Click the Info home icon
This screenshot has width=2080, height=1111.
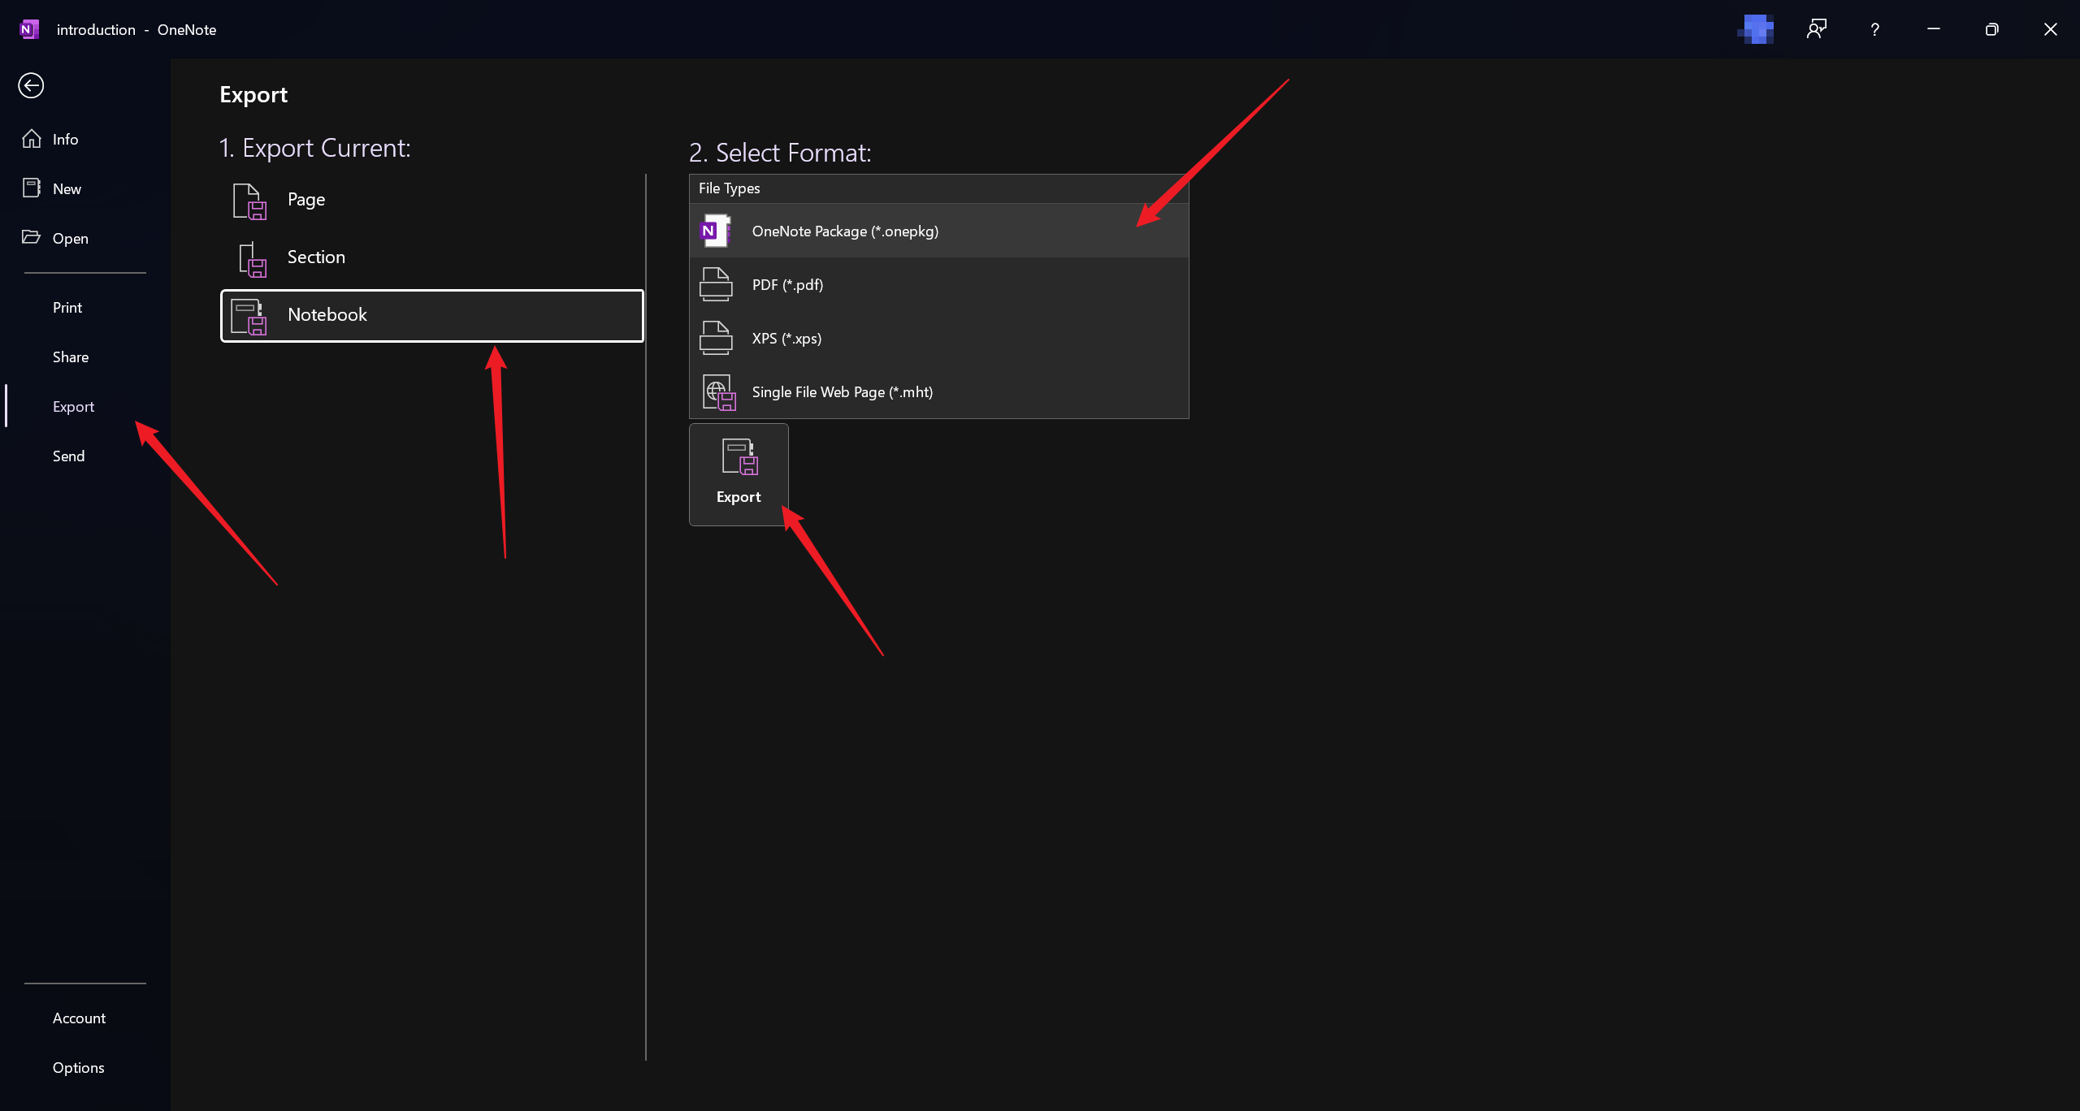click(x=32, y=139)
